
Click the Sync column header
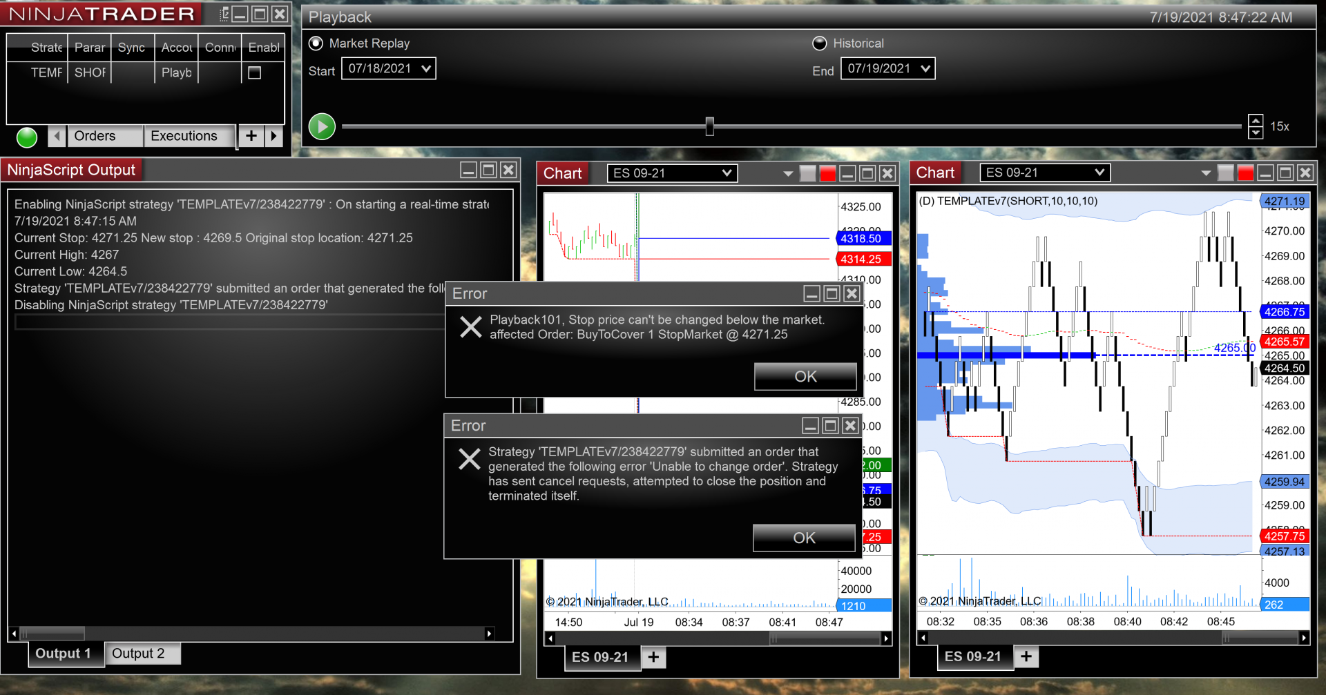(x=132, y=48)
